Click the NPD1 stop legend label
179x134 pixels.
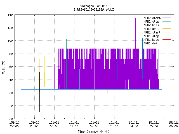(x=151, y=36)
